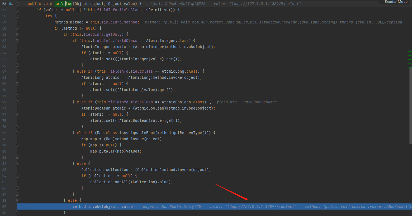Click 'AtomicBoolean.class' on line 72
Viewport: 412px width, 216px height.
[x=183, y=102]
